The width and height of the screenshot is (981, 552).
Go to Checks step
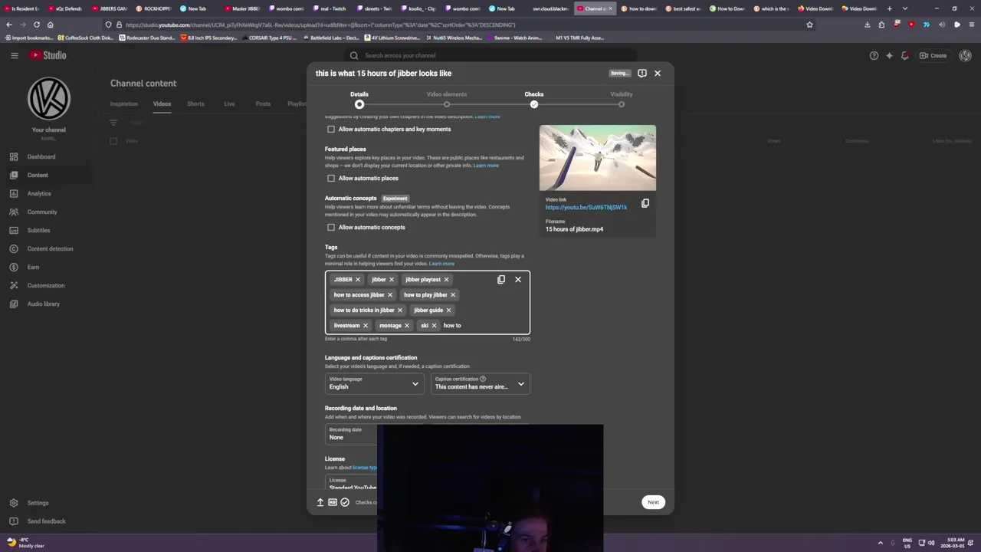[x=534, y=99]
